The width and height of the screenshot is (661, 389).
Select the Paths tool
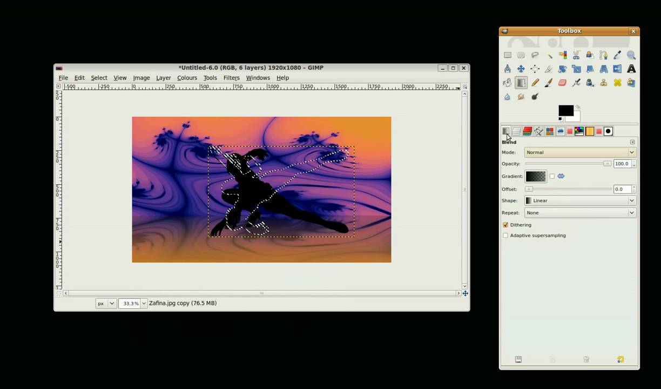[x=604, y=55]
